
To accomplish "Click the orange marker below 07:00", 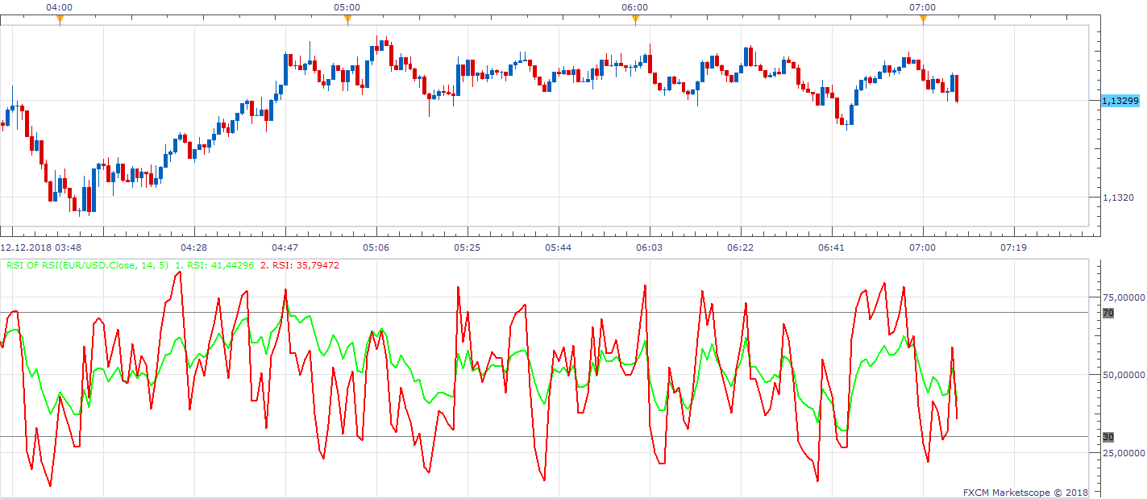I will pos(923,20).
